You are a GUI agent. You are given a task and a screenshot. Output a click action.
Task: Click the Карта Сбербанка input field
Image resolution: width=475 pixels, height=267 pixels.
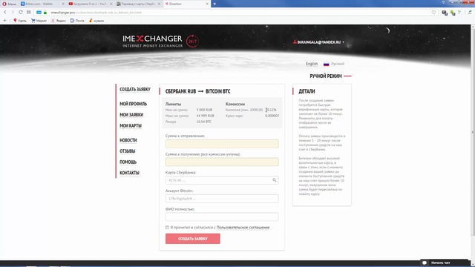222,180
